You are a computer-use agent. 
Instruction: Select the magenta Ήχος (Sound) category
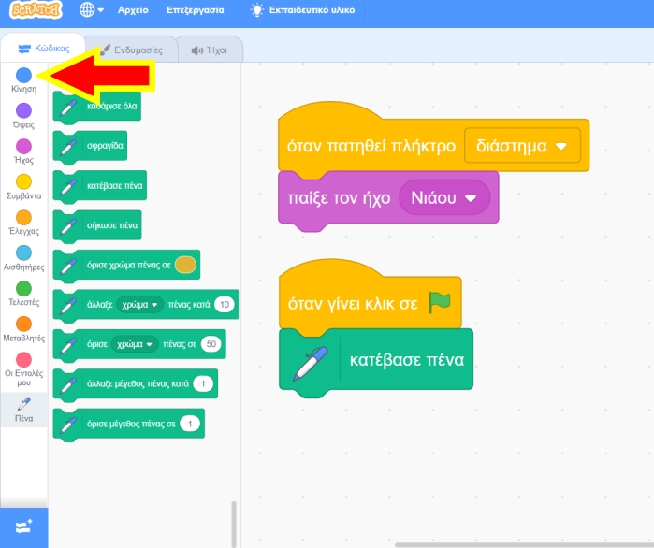(x=24, y=151)
